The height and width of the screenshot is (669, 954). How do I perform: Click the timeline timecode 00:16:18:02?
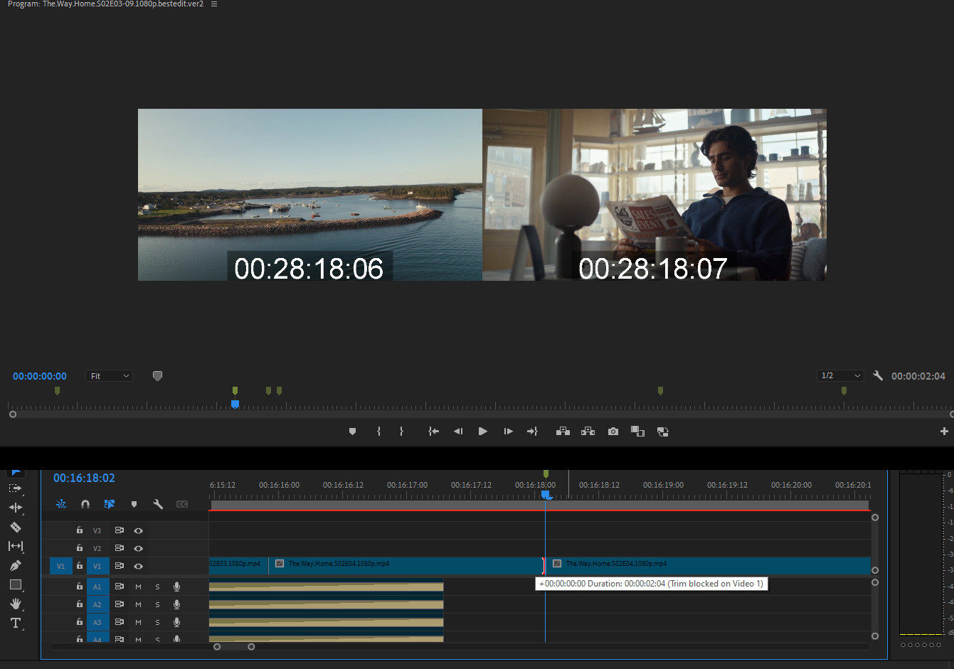coord(84,478)
